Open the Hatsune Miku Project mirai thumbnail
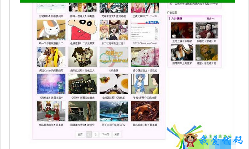The height and width of the screenshot is (149, 249). [x=114, y=57]
